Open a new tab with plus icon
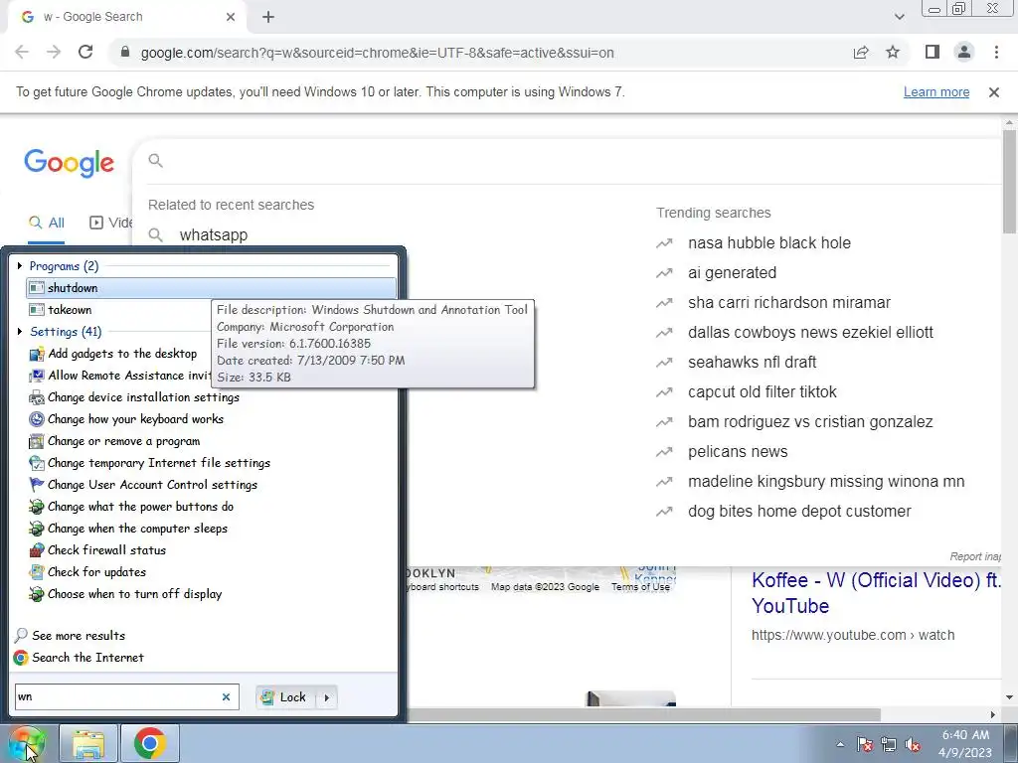 click(268, 17)
